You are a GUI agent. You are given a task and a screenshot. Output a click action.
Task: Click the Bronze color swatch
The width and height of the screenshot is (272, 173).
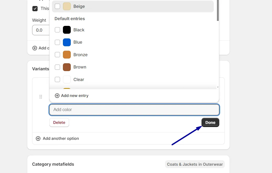(67, 55)
